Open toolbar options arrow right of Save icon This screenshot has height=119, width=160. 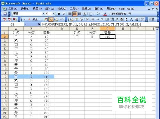click(x=9, y=14)
